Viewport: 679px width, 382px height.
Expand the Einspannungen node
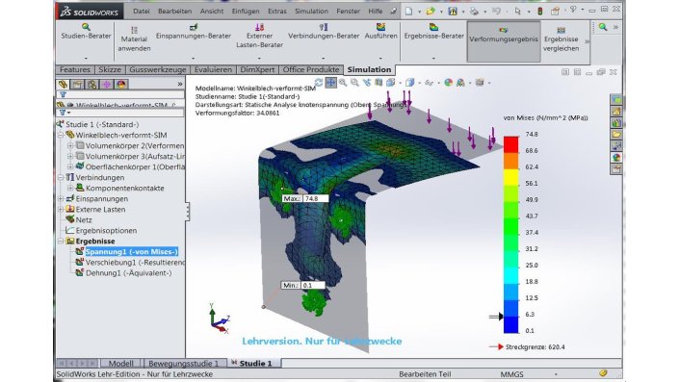click(61, 198)
